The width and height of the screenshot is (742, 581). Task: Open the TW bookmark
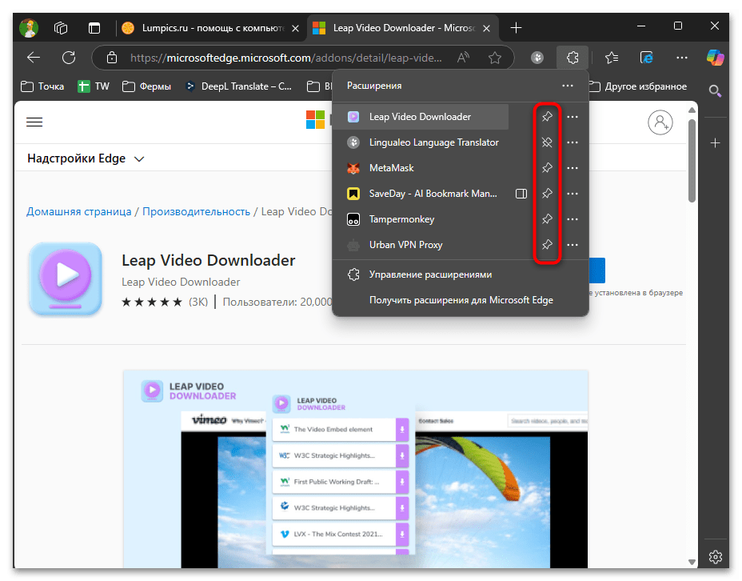94,86
